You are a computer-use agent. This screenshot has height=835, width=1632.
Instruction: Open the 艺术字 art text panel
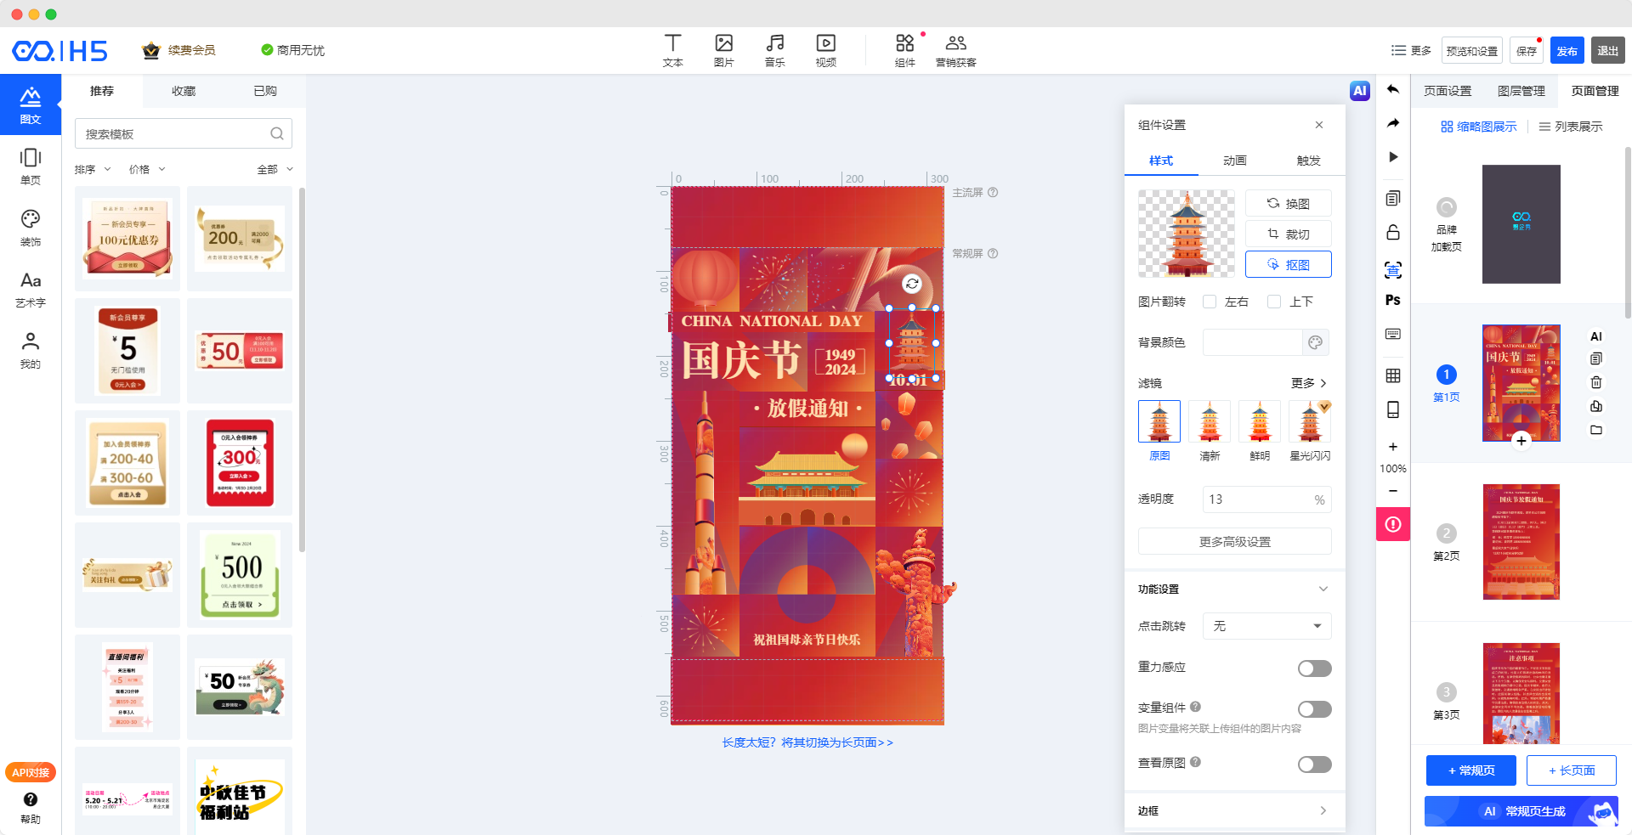31,289
